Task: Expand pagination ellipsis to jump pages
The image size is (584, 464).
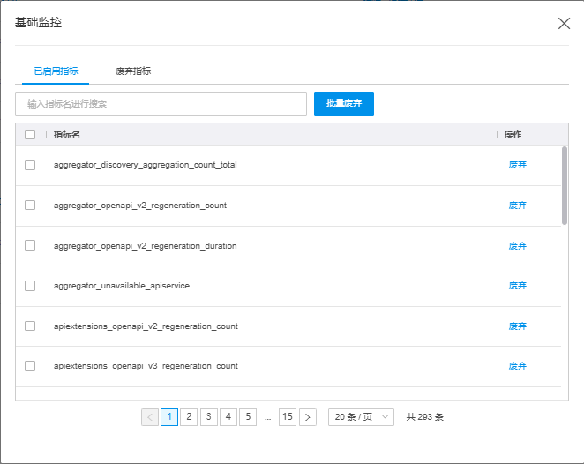Action: (x=267, y=417)
